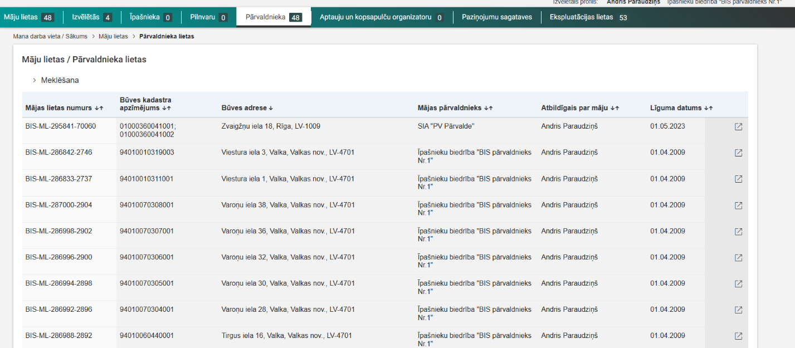Open Tirgus iela 16 case icon
The height and width of the screenshot is (348, 795).
click(x=738, y=336)
